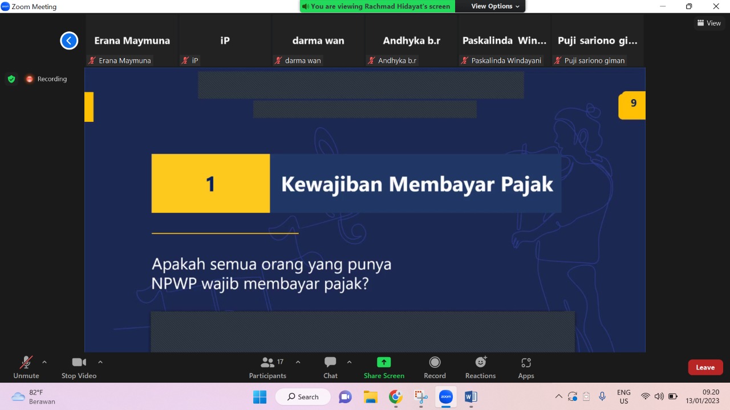Stop the video camera

tap(79, 367)
